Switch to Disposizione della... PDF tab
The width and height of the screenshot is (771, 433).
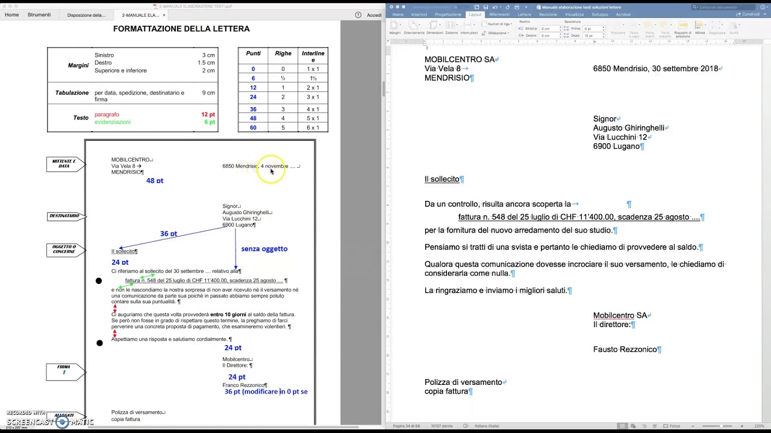86,15
